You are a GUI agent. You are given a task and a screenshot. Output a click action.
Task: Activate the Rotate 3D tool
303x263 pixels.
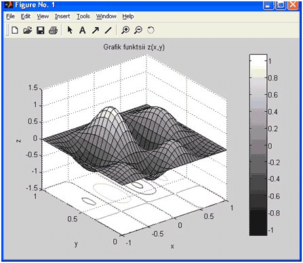[150, 30]
